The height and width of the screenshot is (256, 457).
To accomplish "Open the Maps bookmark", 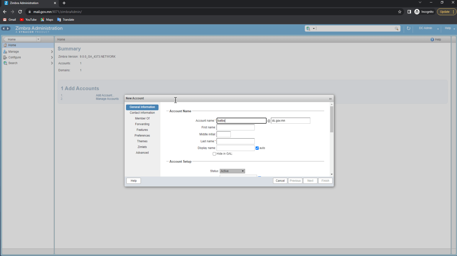I will (x=47, y=20).
